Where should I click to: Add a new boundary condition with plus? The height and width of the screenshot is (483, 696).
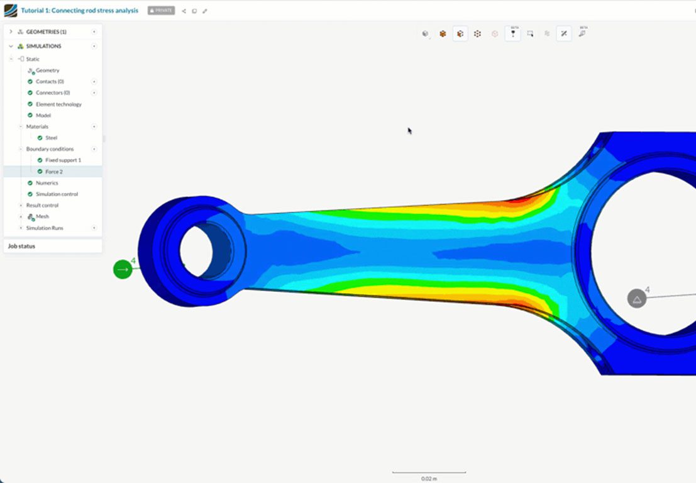[94, 149]
